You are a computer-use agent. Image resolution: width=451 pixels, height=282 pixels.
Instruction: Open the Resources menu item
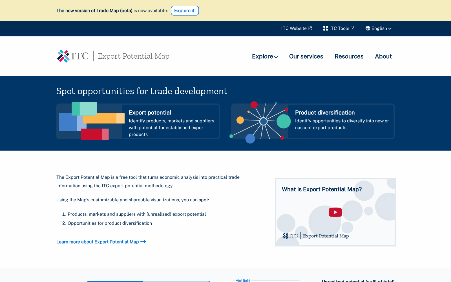pyautogui.click(x=349, y=56)
